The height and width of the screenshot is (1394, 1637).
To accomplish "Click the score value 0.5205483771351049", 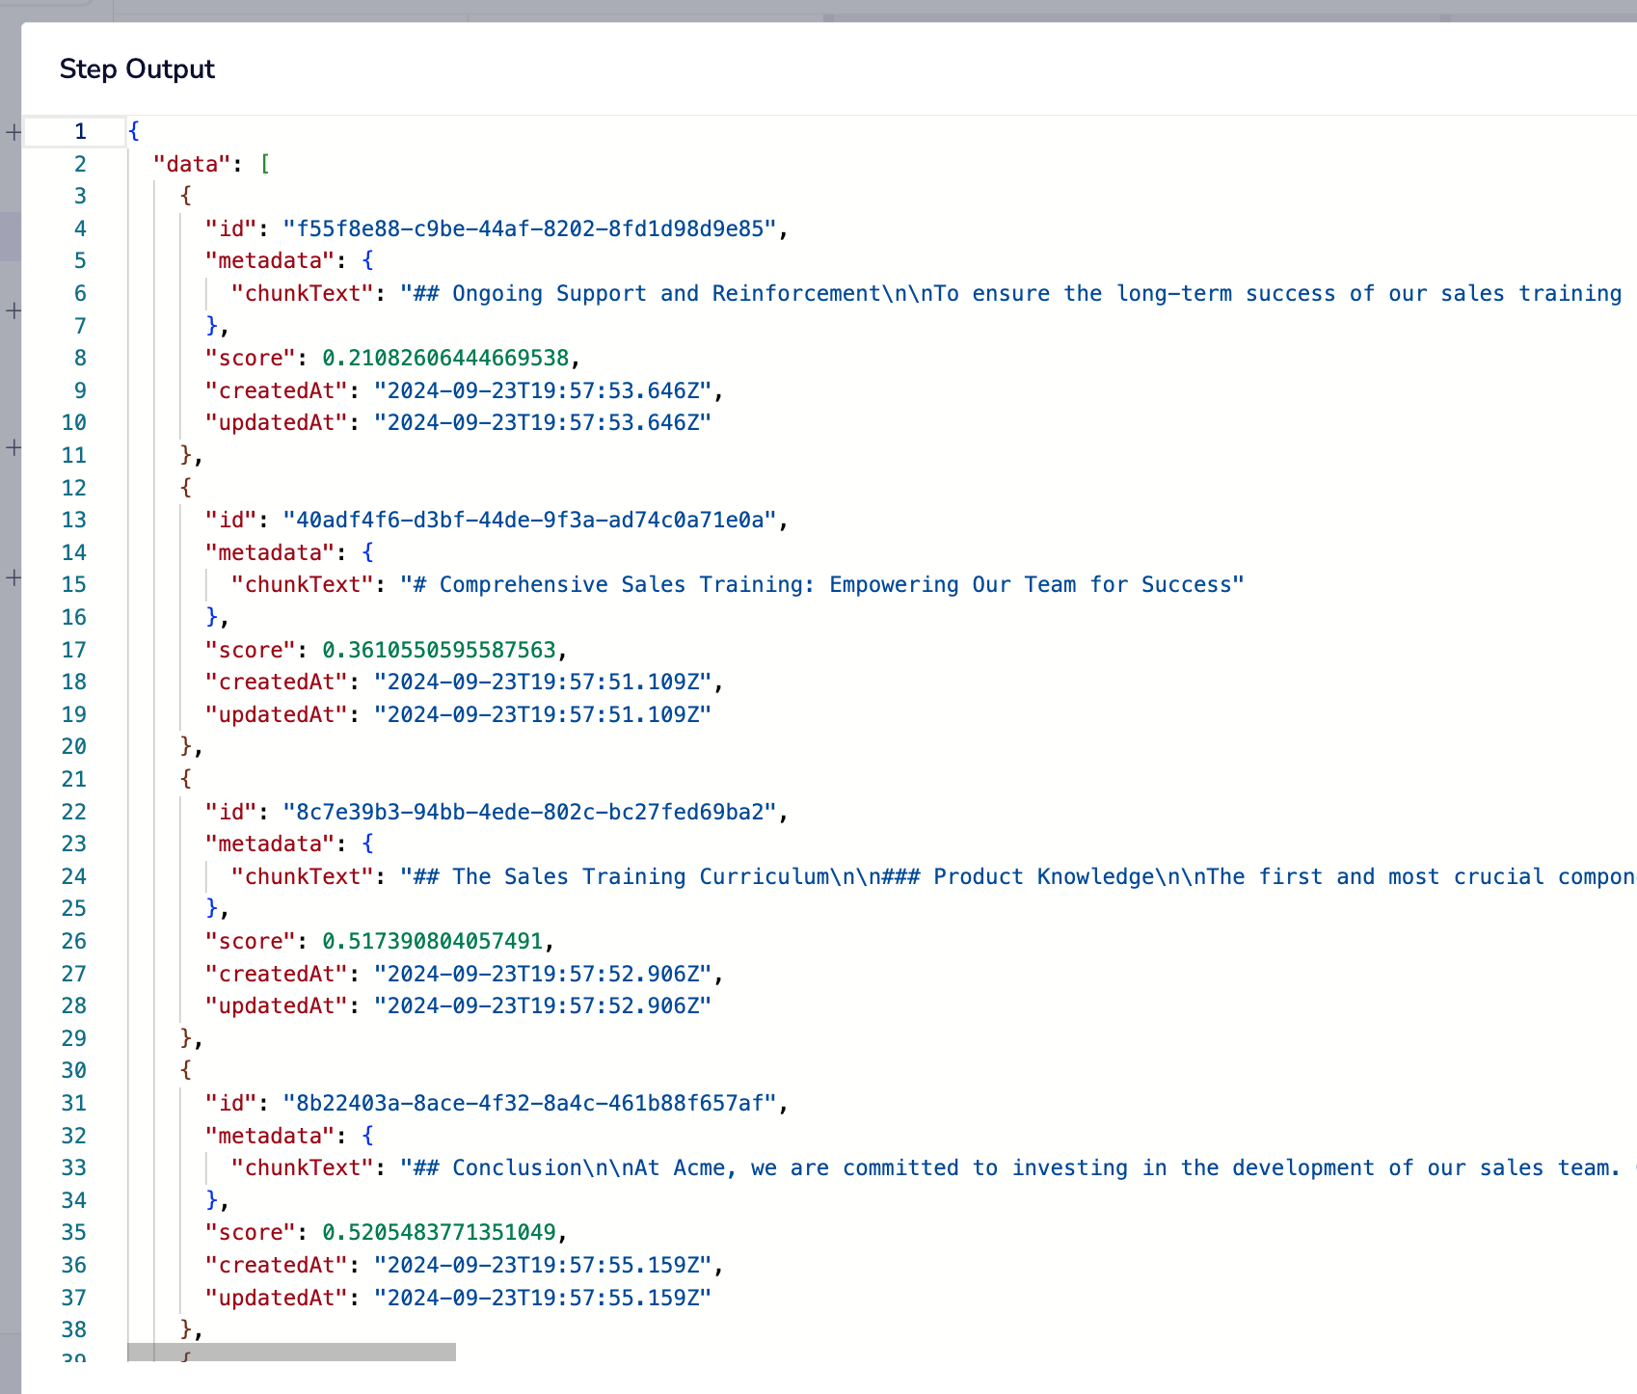I will click(439, 1233).
